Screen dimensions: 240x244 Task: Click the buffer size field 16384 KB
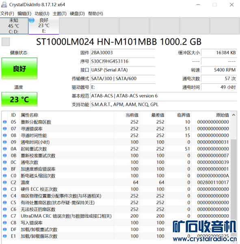(219, 52)
